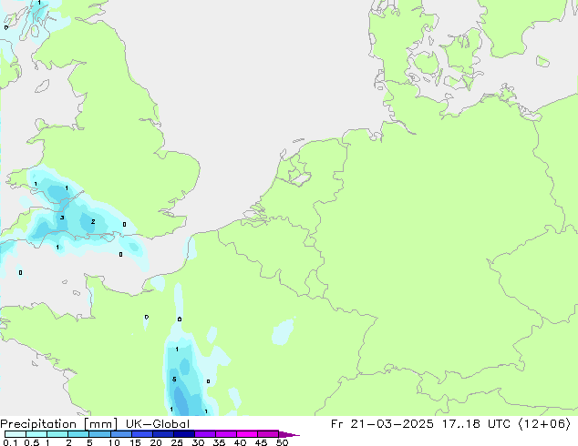
Task: Click the '25' legend scale value
Action: (x=177, y=442)
